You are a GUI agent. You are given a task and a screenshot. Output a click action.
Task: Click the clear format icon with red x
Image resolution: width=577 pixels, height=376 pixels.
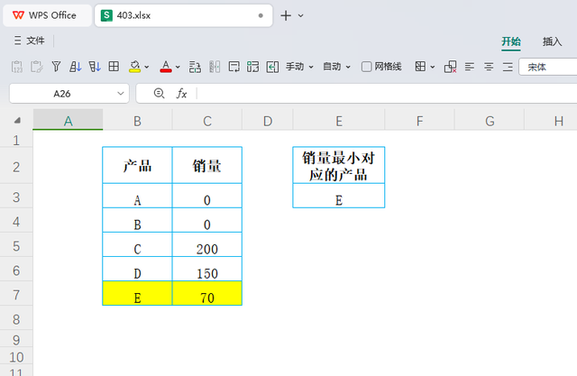pos(451,67)
